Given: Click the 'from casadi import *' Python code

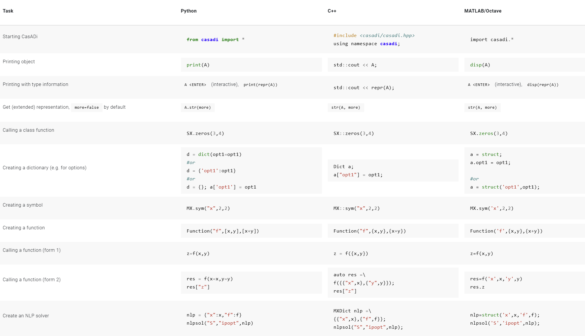Looking at the screenshot, I should [215, 40].
